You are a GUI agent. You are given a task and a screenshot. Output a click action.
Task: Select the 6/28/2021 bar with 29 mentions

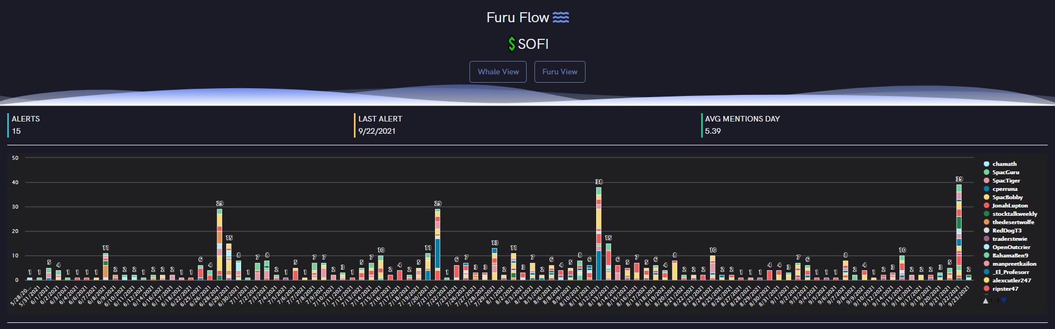[x=219, y=244]
